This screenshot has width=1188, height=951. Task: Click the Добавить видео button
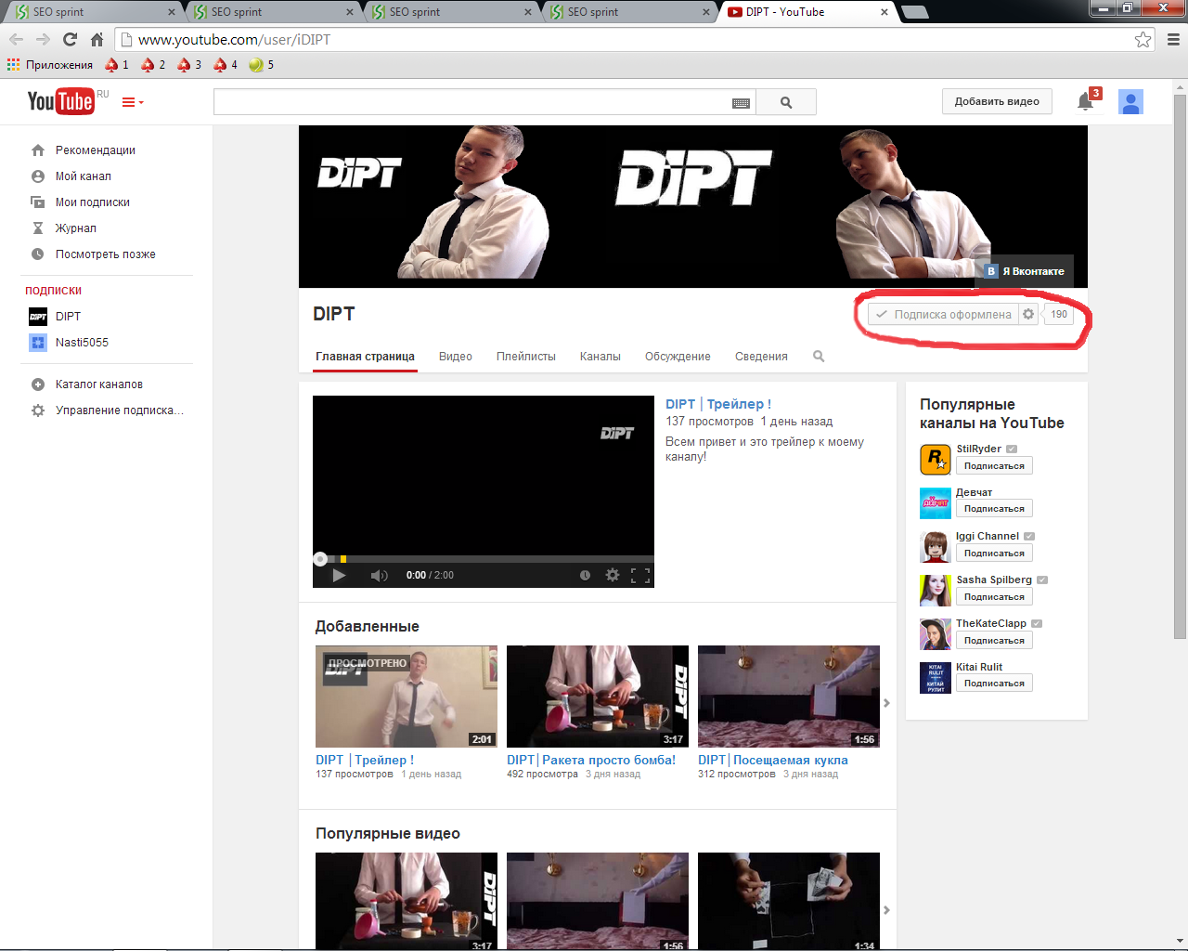point(997,101)
